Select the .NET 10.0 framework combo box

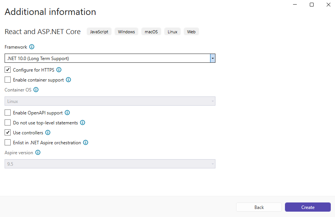(x=107, y=59)
